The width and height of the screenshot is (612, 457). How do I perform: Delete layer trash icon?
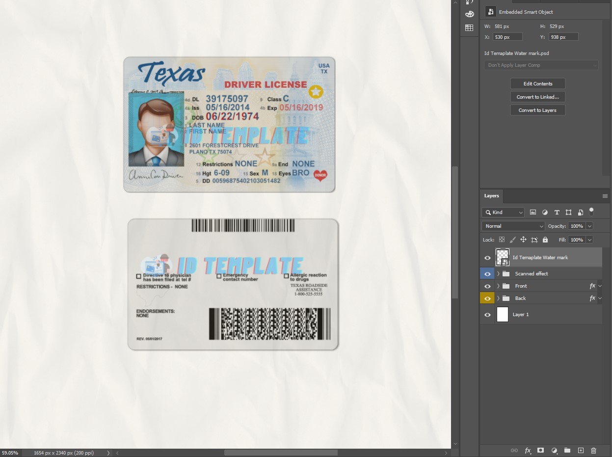[x=593, y=450]
